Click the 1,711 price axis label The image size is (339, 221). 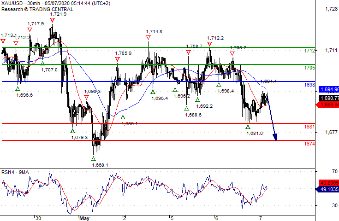(x=331, y=50)
